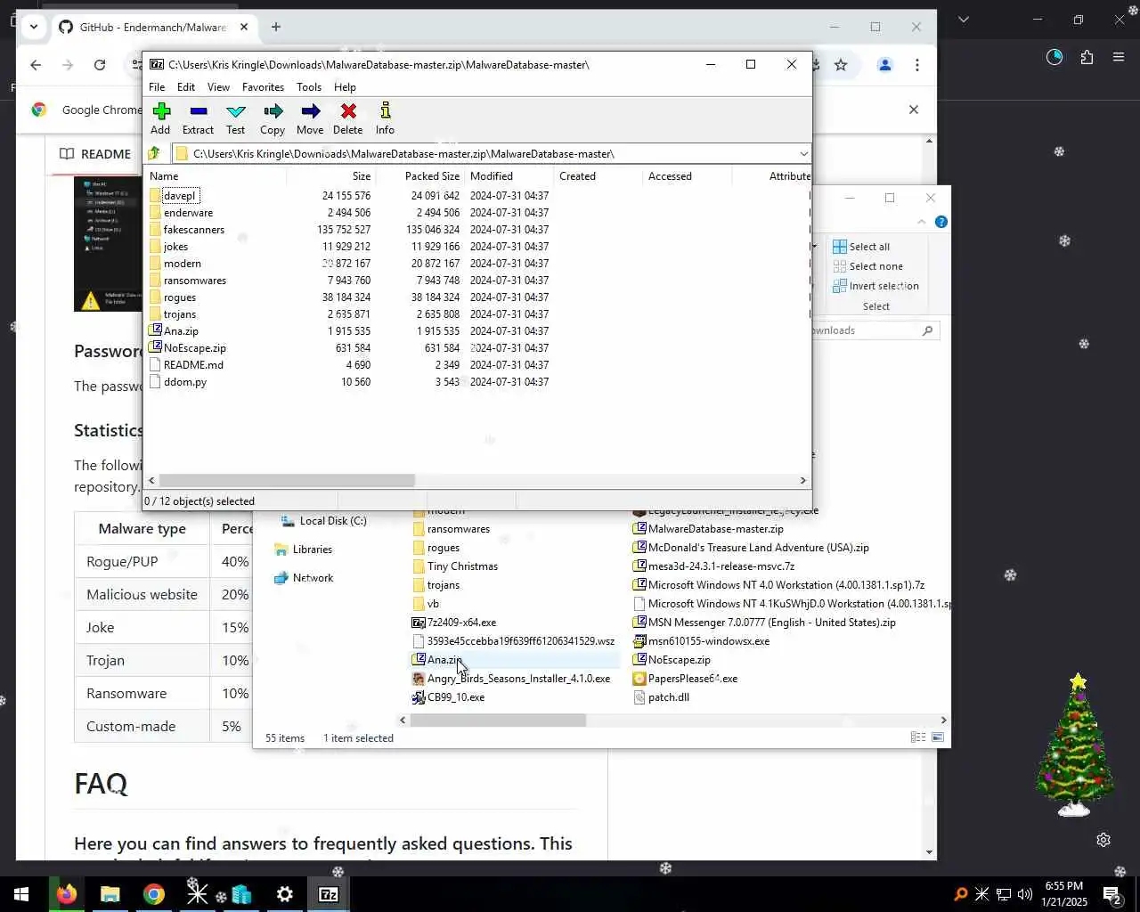The width and height of the screenshot is (1140, 912).
Task: Click the Chrome back arrow
Action: click(x=36, y=65)
